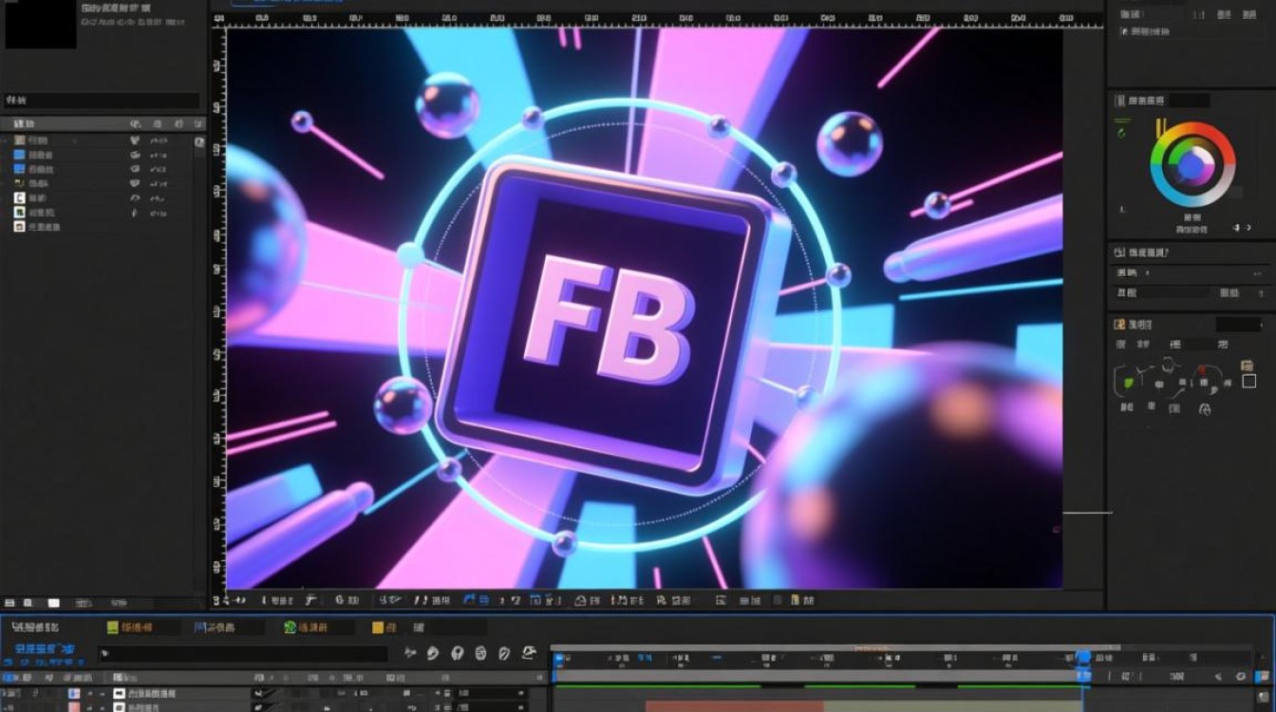
Task: Click the white C icon in the project list
Action: tap(19, 197)
